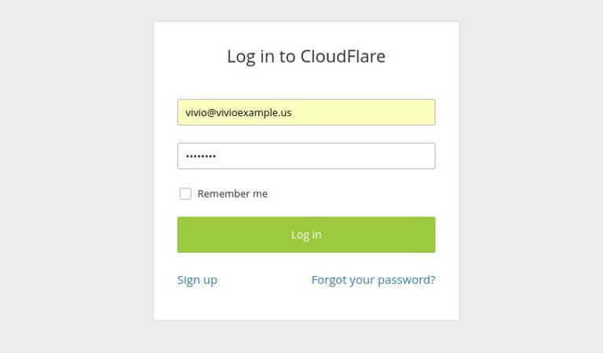Focus the password input field
The image size is (603, 353).
[306, 156]
